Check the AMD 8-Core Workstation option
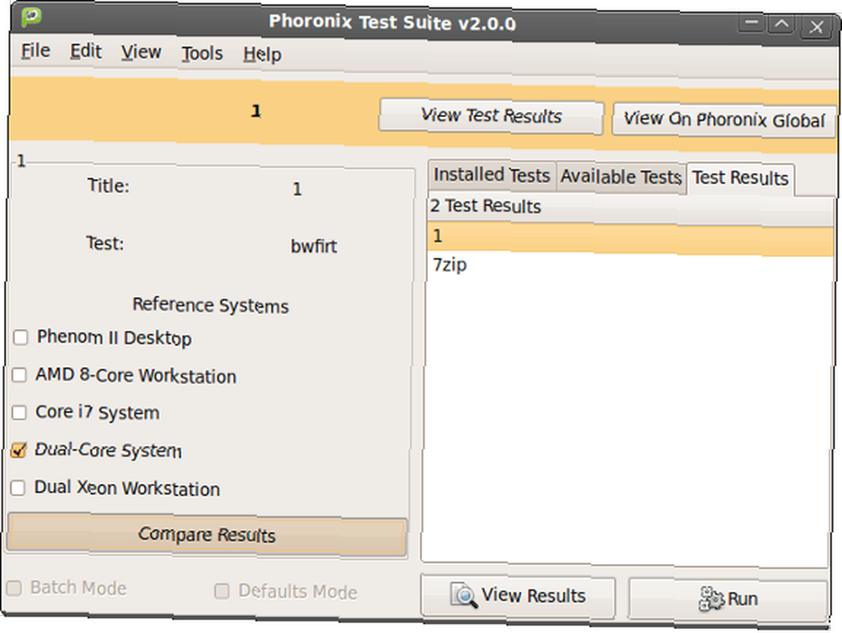842x633 pixels. click(x=19, y=375)
